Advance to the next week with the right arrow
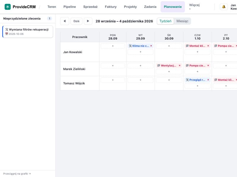This screenshot has width=237, height=177. [x=88, y=21]
